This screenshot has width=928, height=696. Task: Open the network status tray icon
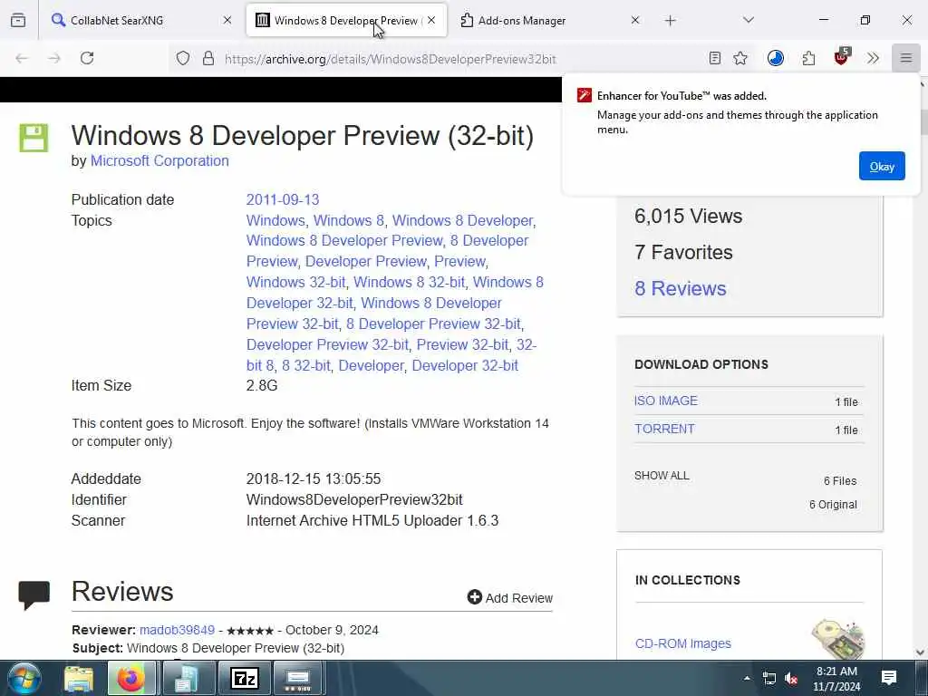click(769, 678)
